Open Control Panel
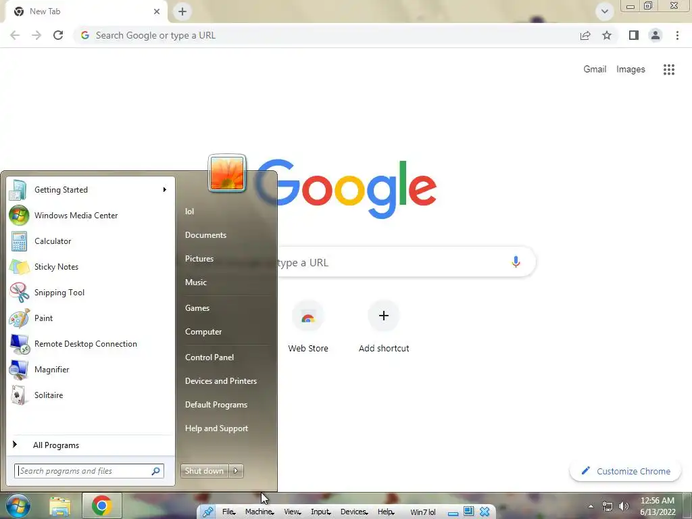This screenshot has height=519, width=692. coord(209,357)
